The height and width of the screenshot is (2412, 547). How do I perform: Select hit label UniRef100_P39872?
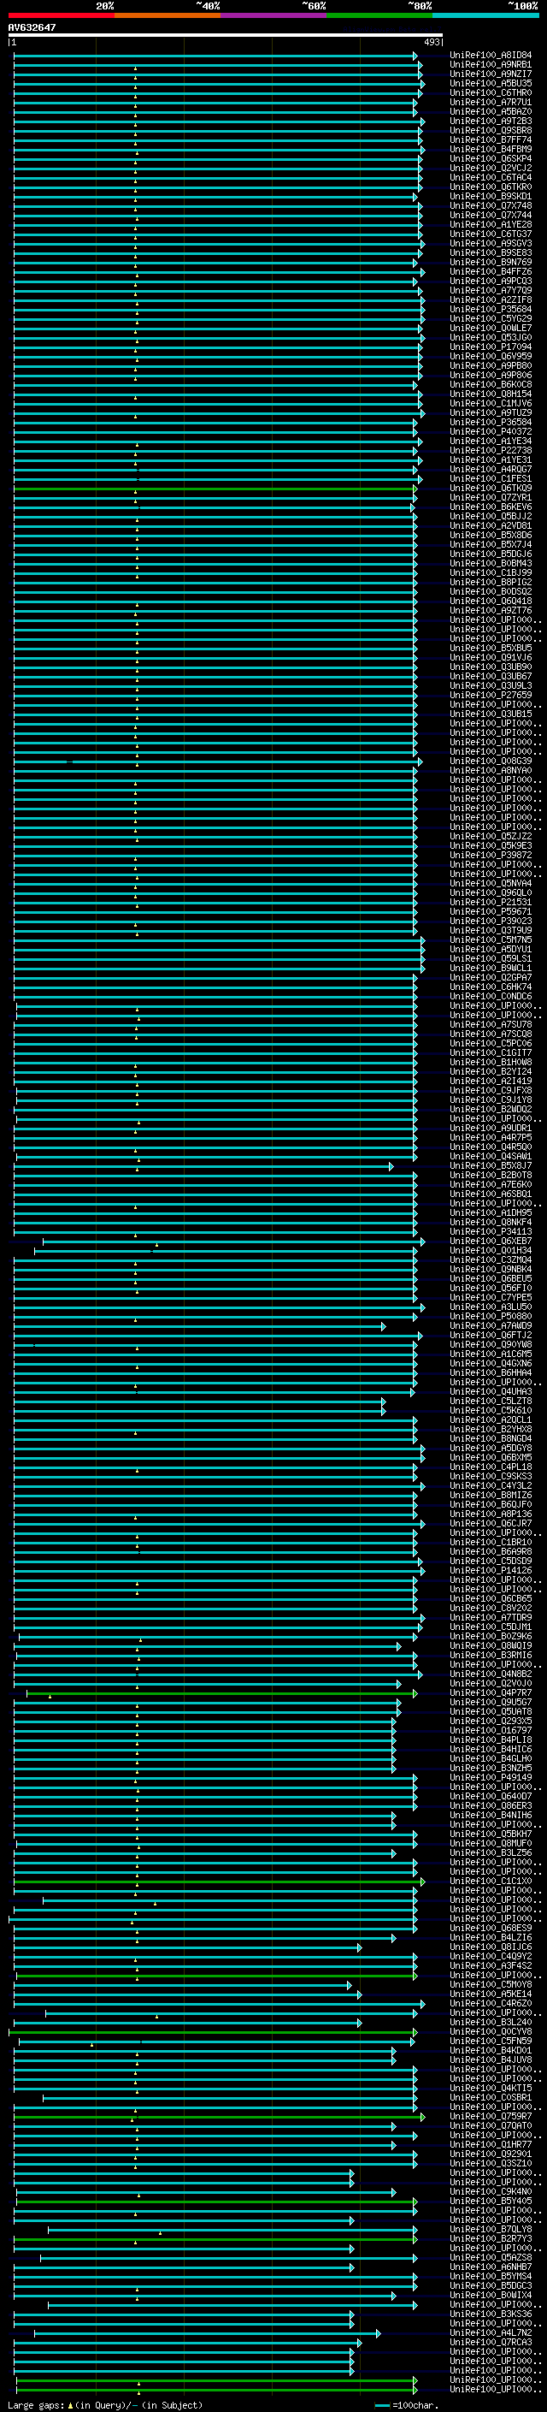(490, 855)
